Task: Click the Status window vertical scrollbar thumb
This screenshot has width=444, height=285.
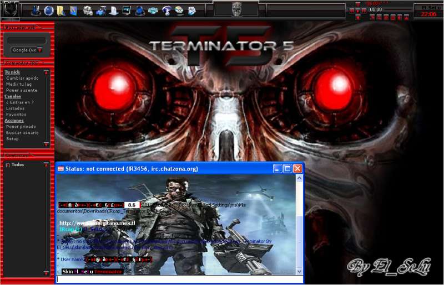Action: pos(299,241)
